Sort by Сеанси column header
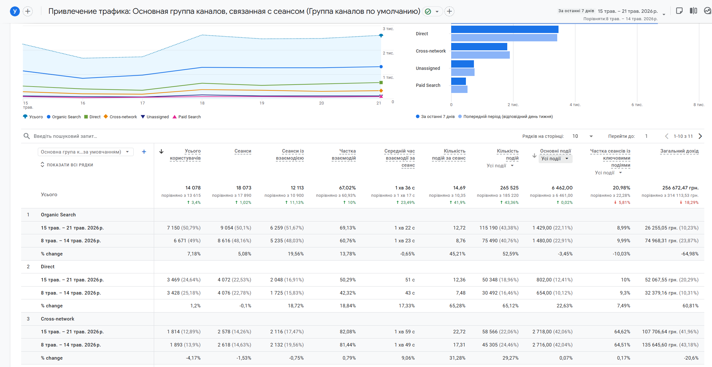712x367 pixels. [243, 151]
